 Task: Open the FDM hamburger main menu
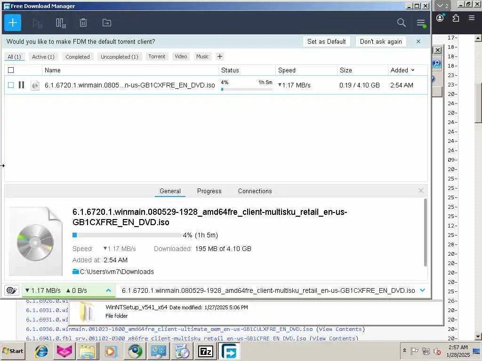[x=421, y=23]
